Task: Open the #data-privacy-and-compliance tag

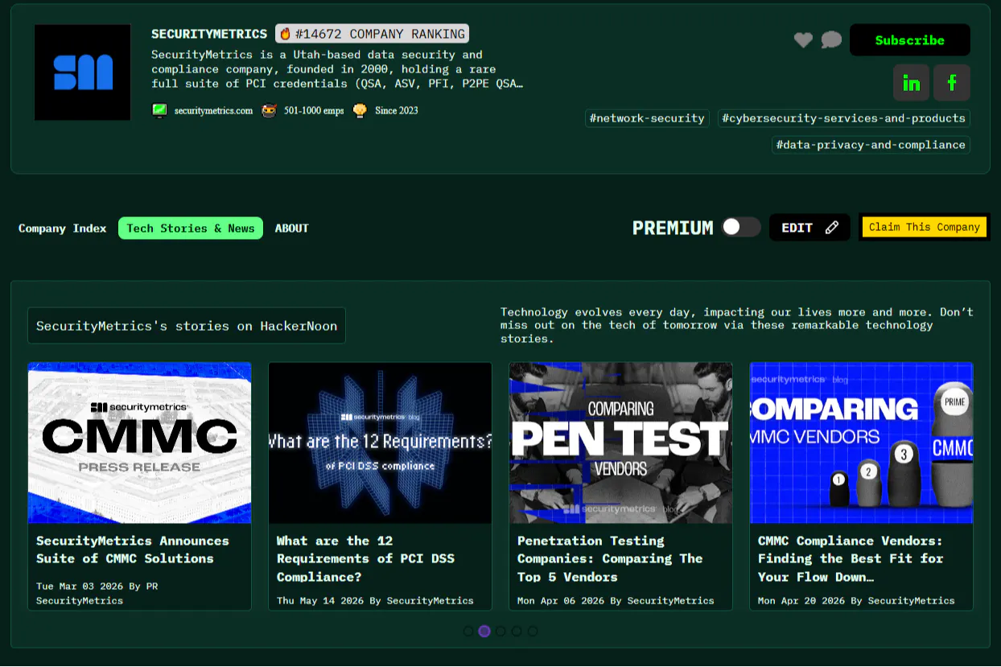Action: [x=871, y=145]
